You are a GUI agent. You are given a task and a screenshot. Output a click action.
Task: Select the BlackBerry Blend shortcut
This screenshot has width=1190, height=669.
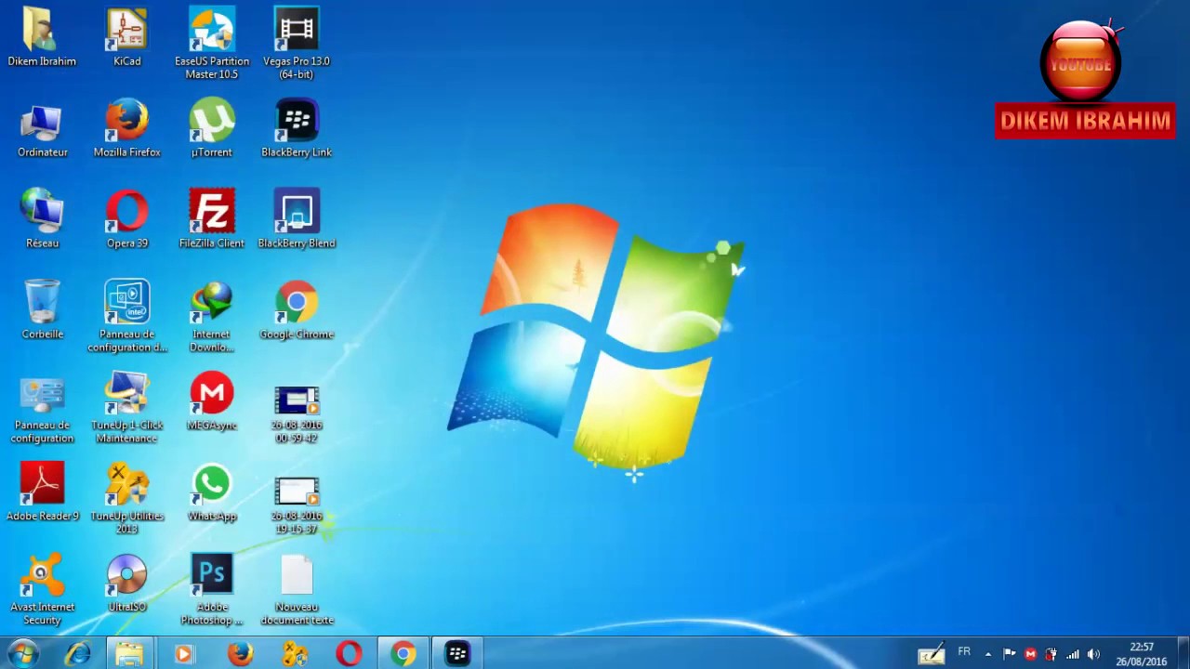click(297, 219)
